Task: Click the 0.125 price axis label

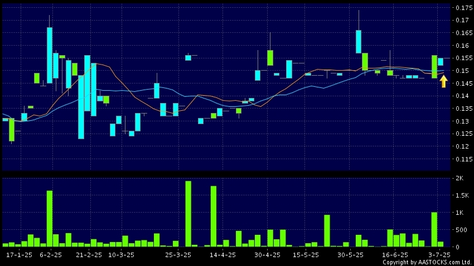Action: pos(464,134)
